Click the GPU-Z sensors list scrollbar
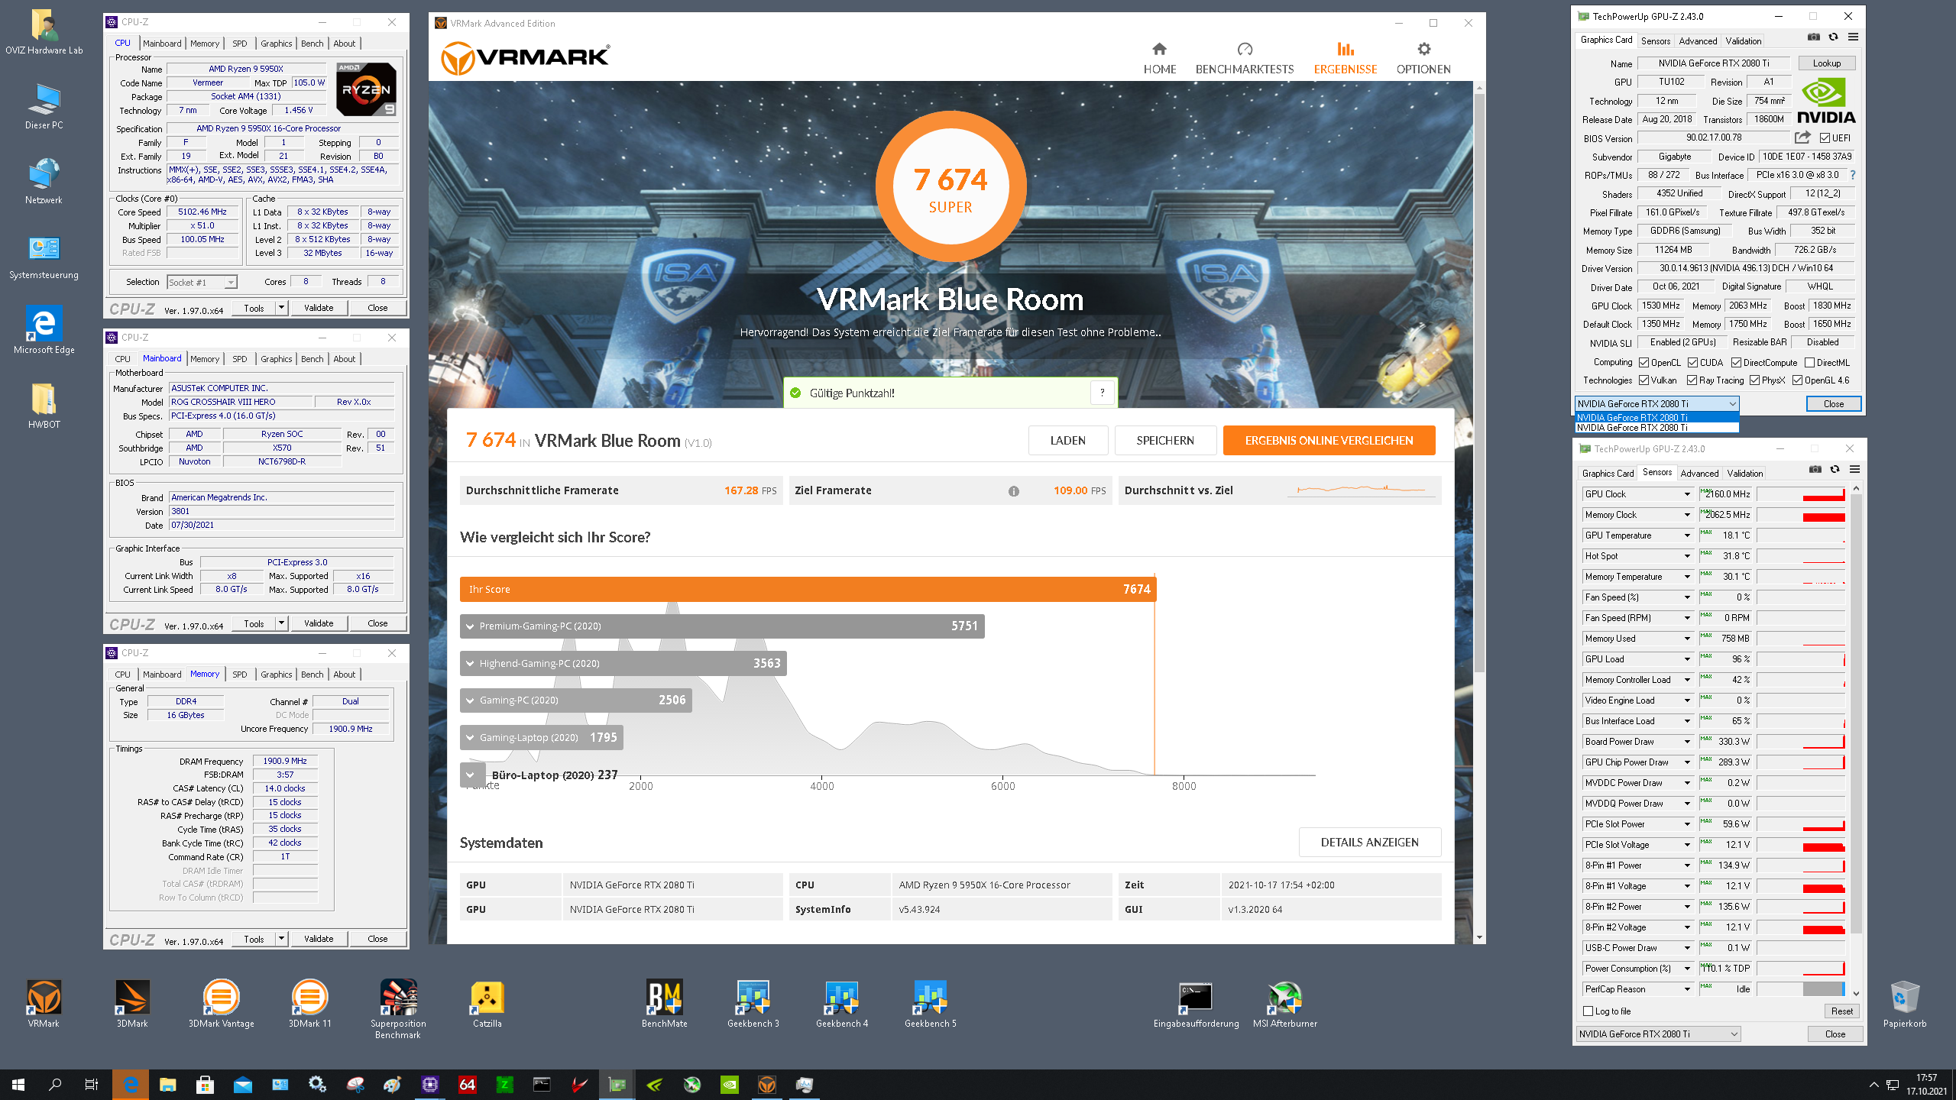The width and height of the screenshot is (1956, 1100). coord(1856,714)
